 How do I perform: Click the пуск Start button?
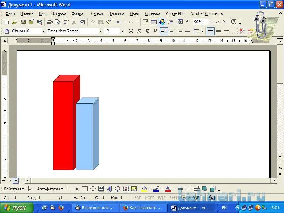click(x=16, y=208)
